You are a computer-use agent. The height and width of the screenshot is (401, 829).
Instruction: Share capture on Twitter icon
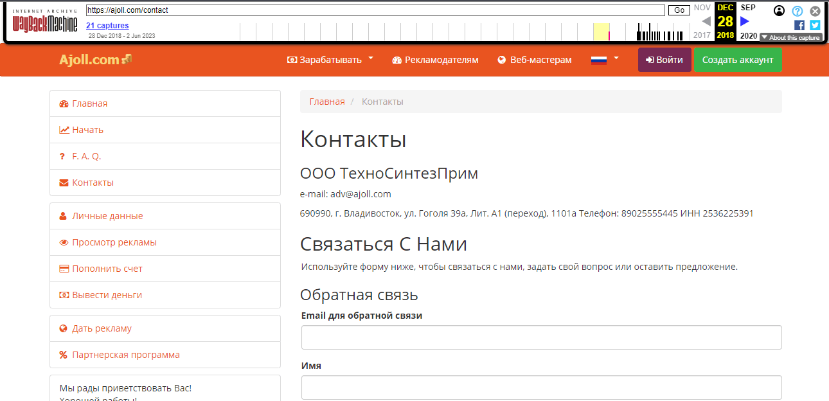pyautogui.click(x=815, y=25)
